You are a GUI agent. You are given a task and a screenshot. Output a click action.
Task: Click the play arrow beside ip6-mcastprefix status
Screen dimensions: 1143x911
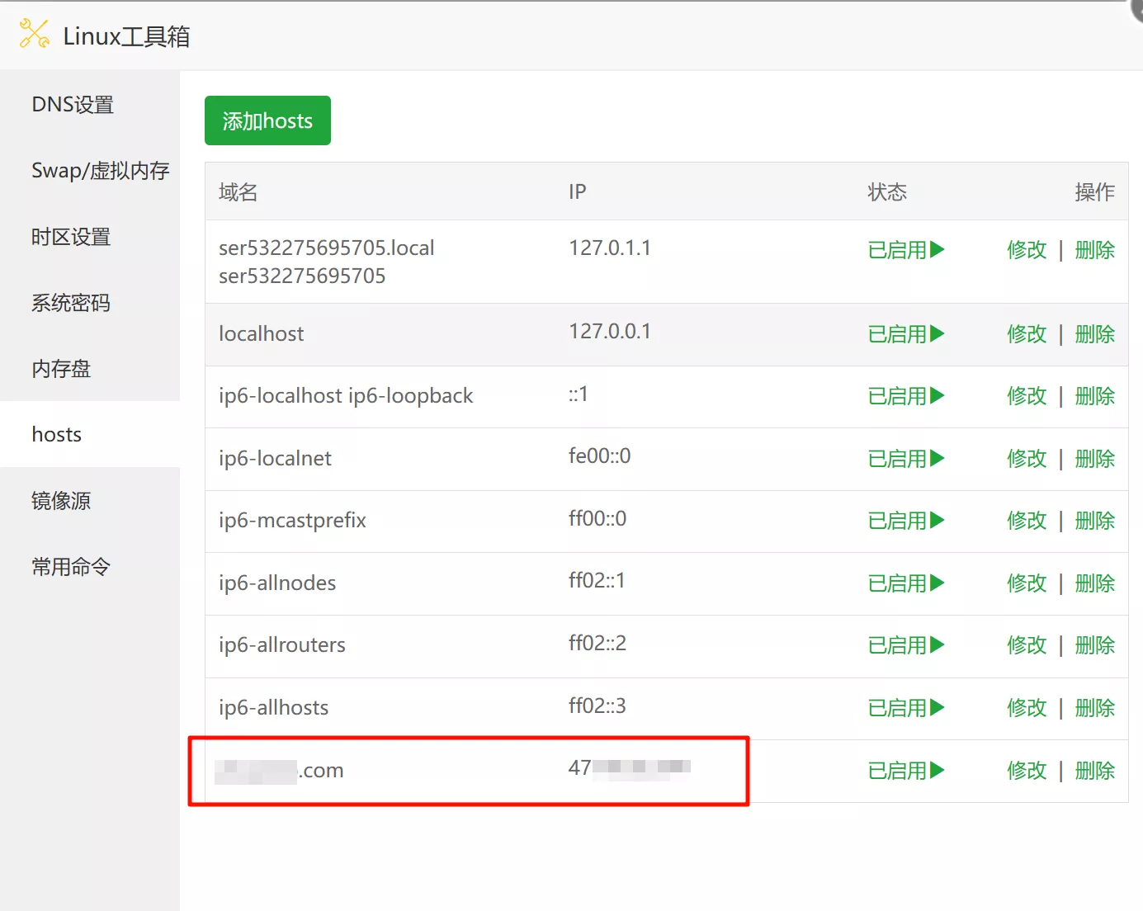tap(937, 521)
